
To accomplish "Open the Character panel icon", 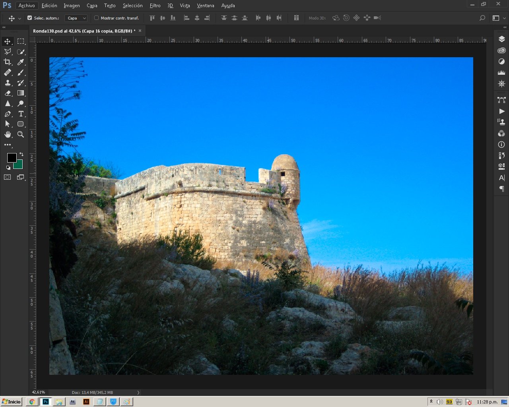I will click(501, 178).
